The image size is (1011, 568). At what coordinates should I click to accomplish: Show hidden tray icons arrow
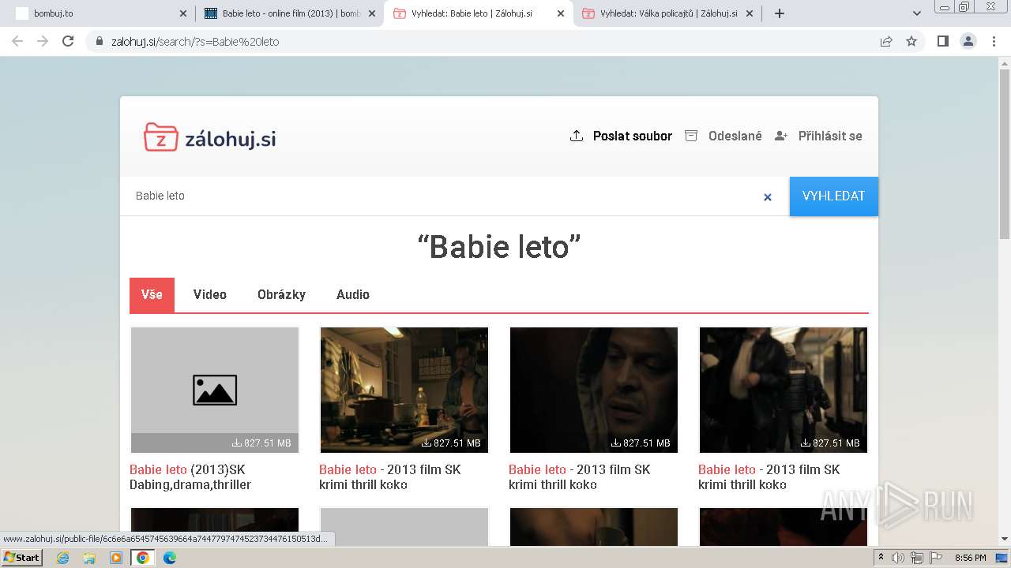[x=881, y=558]
